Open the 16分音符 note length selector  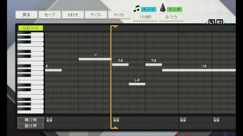[x=145, y=17]
